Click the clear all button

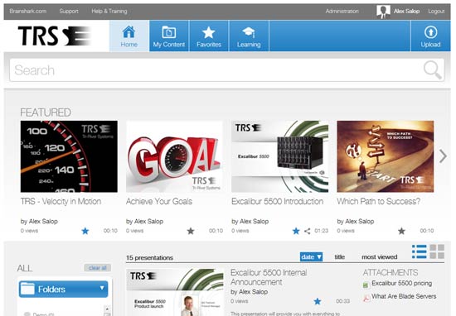(x=98, y=267)
